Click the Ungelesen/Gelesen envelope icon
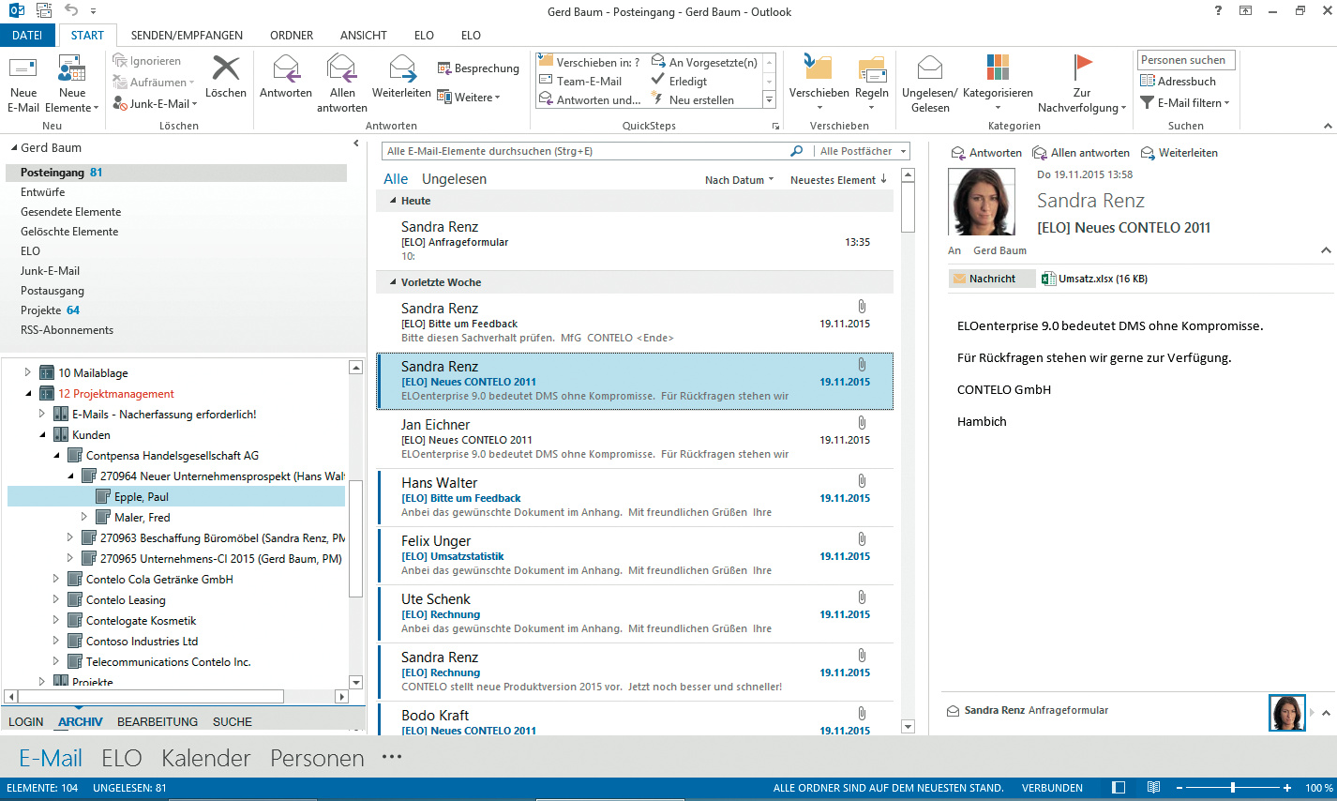Viewport: 1337px width, 801px height. click(929, 69)
